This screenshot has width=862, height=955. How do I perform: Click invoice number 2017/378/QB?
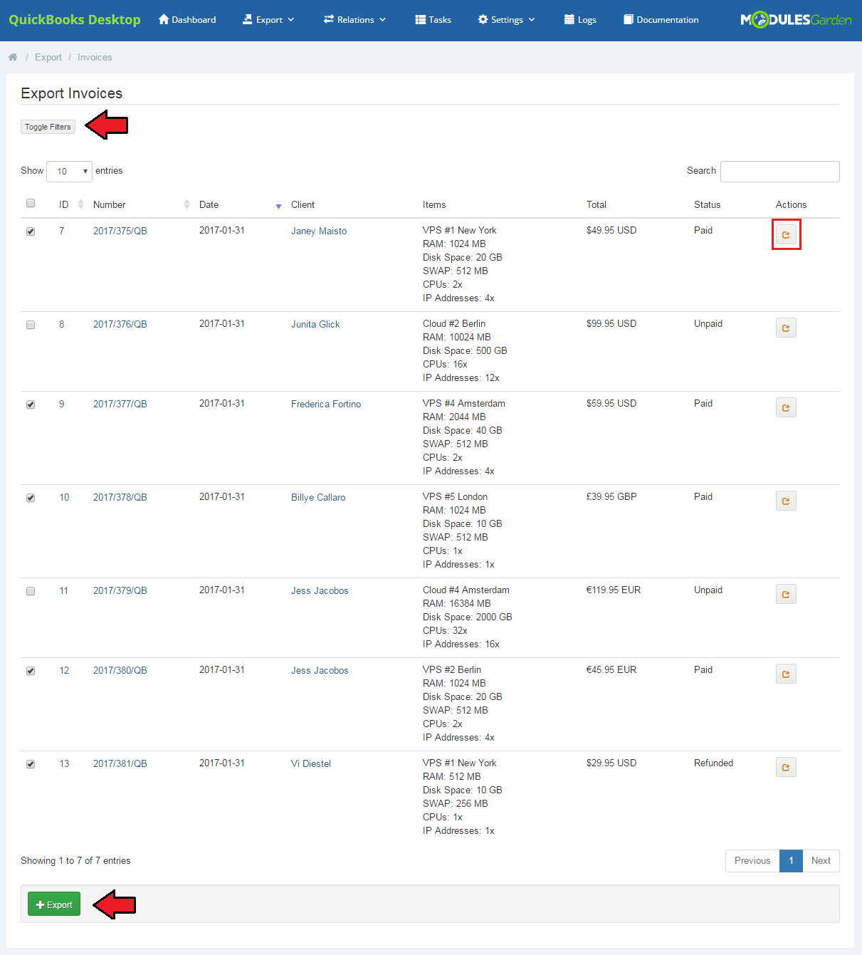coord(120,497)
